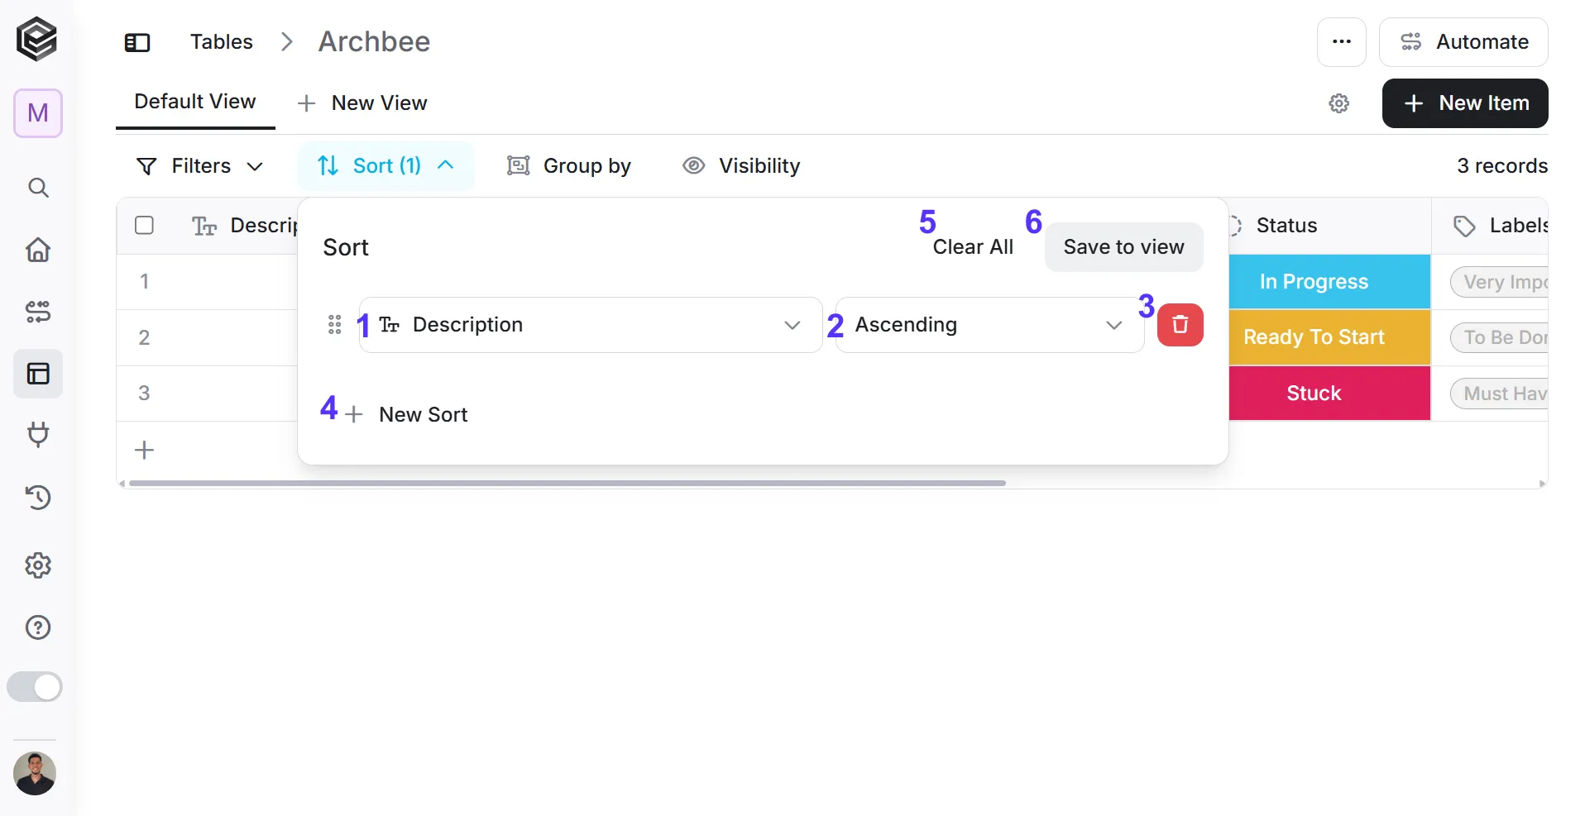Open the Visibility column options
This screenshot has height=816, width=1585.
tap(741, 166)
